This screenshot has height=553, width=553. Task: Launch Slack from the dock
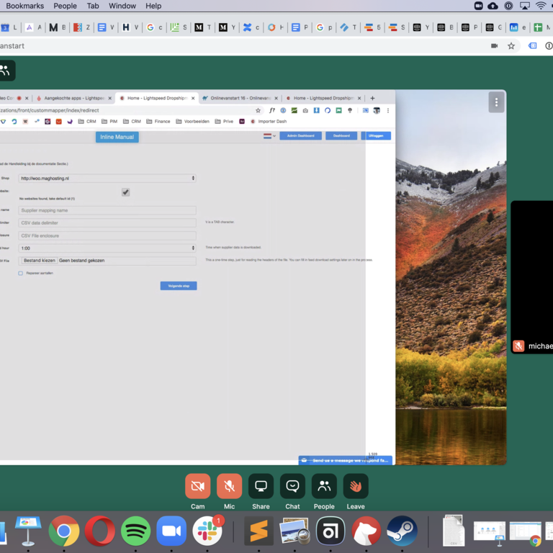coord(207,532)
